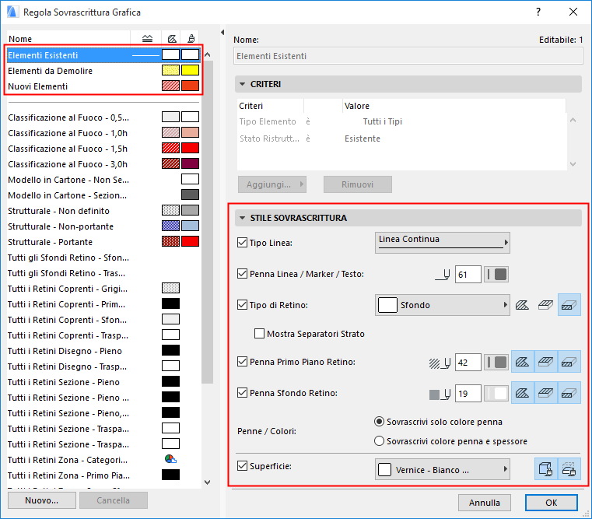Click the fill column header icon

(172, 39)
